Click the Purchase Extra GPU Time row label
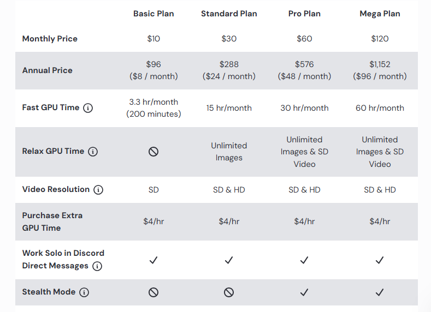This screenshot has width=431, height=312. [52, 221]
